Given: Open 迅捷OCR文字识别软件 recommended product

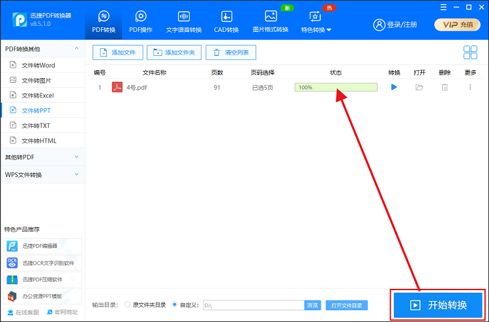Looking at the screenshot, I should click(43, 263).
